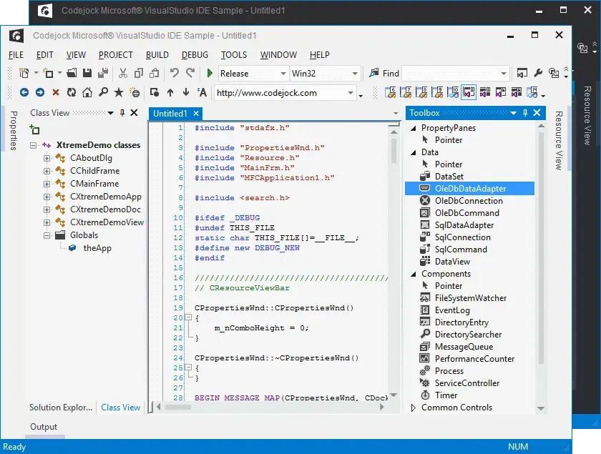Viewport: 601px width, 454px height.
Task: Select the Office 2007 theme icon numbered 7
Action: click(x=406, y=92)
